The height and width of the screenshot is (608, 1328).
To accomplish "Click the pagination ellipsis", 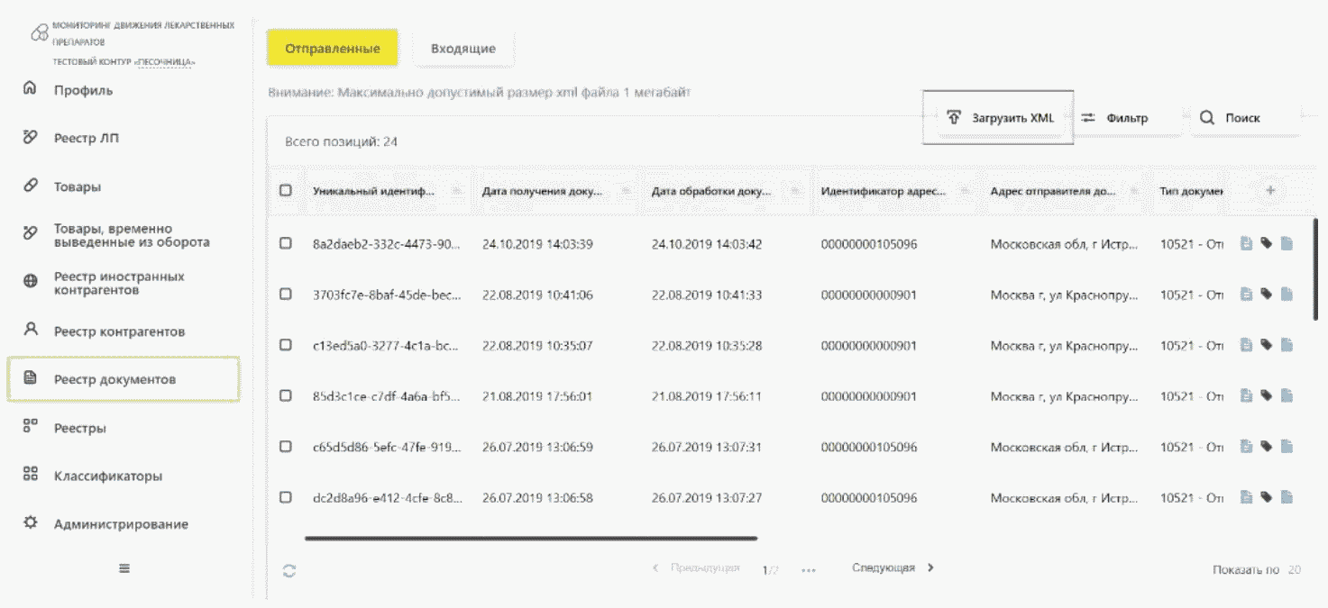I will [x=808, y=570].
